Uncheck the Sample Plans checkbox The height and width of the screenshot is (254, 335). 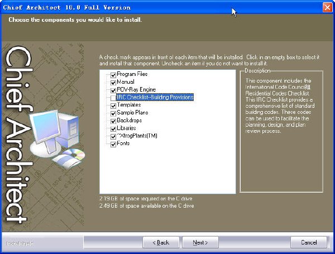[113, 113]
